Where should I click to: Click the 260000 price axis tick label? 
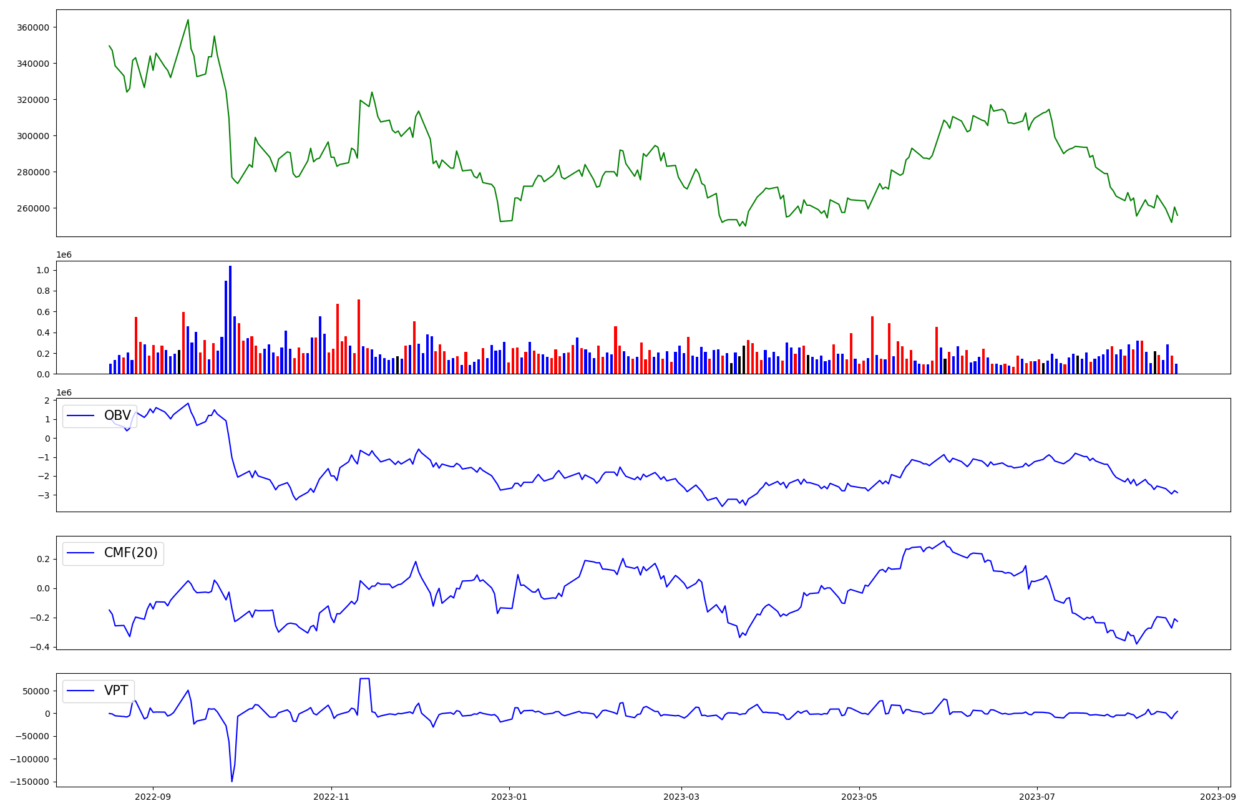32,208
